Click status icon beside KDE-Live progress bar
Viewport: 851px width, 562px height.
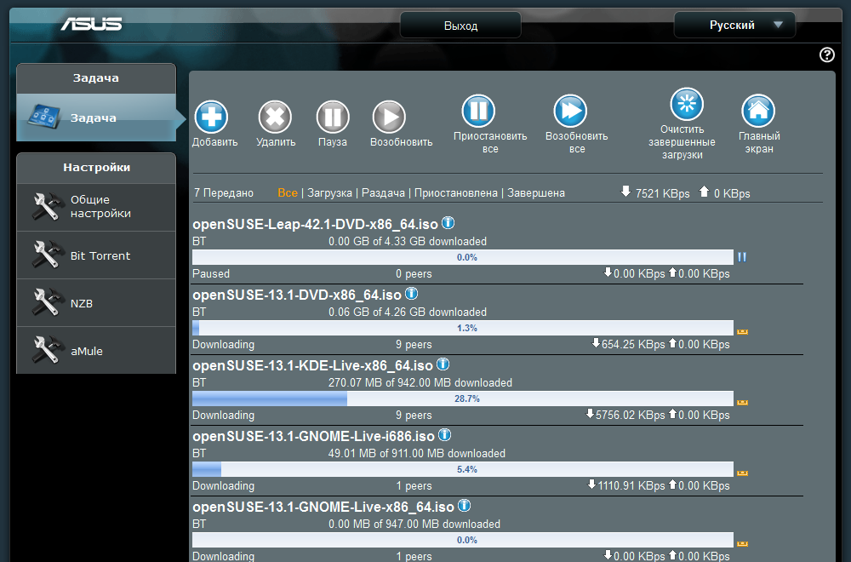click(x=742, y=402)
